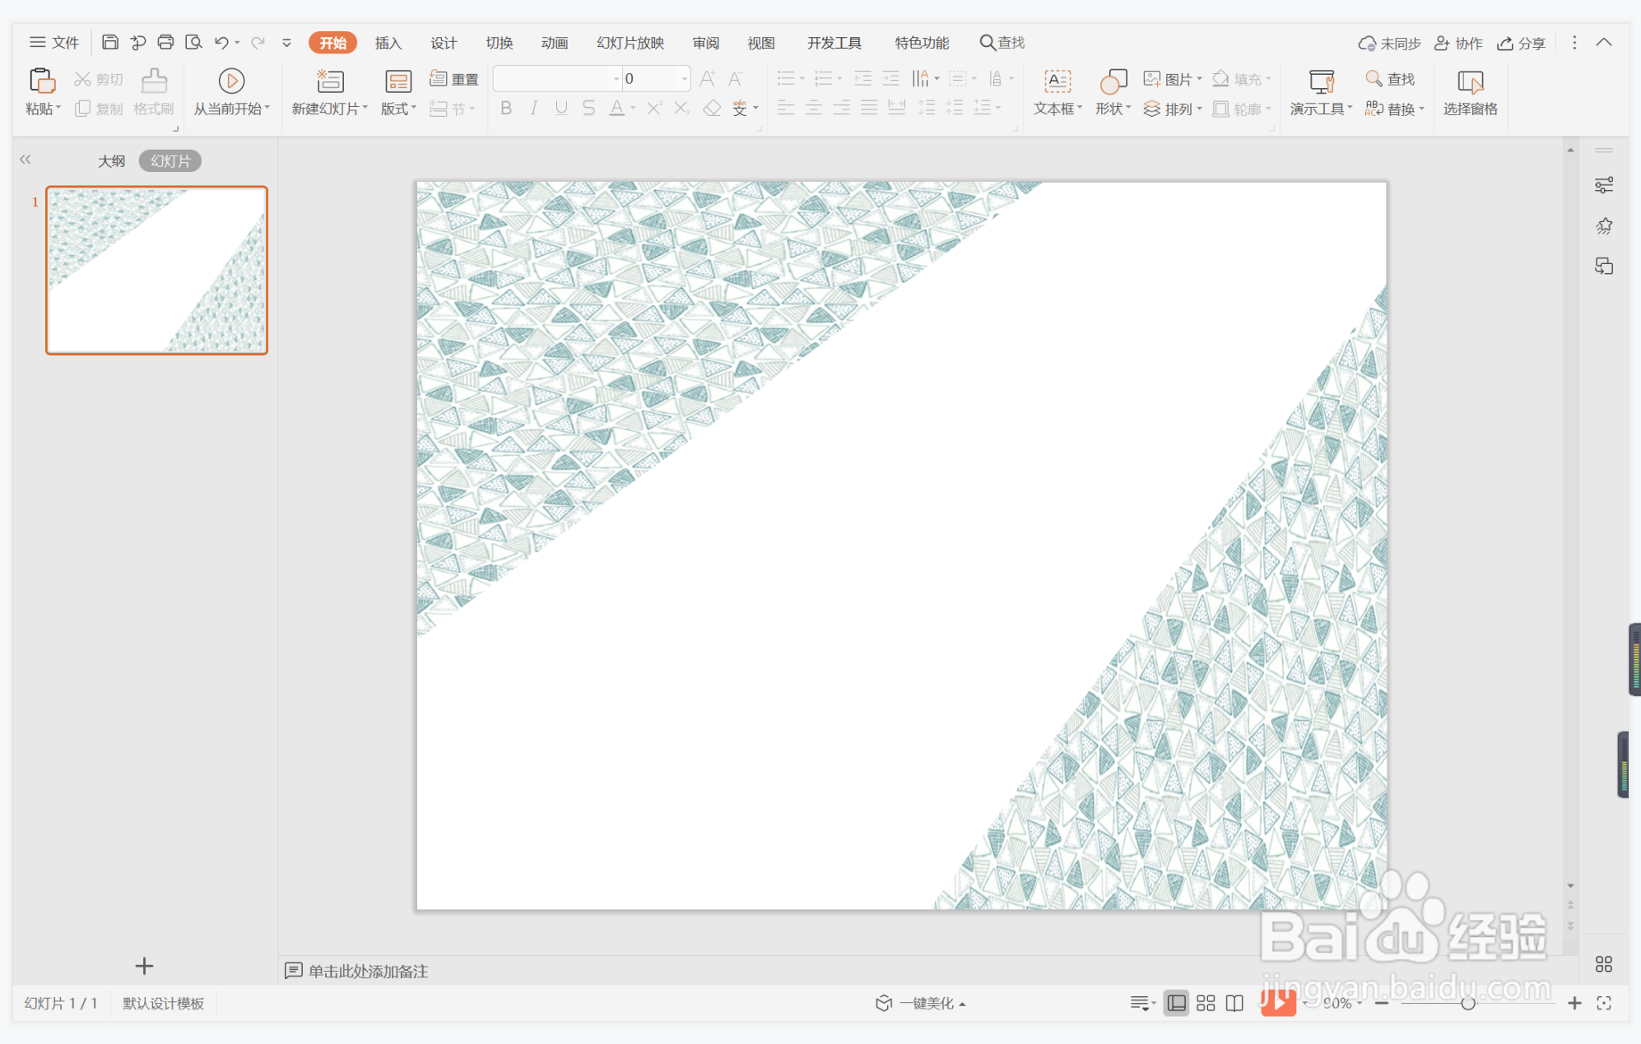
Task: Click the zoom slider handle
Action: click(1467, 1003)
